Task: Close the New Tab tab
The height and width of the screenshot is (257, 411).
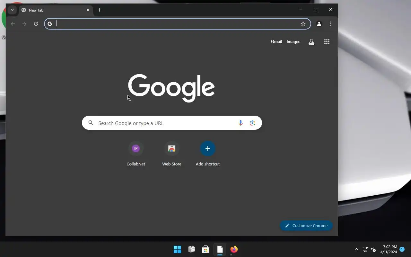Action: [88, 10]
